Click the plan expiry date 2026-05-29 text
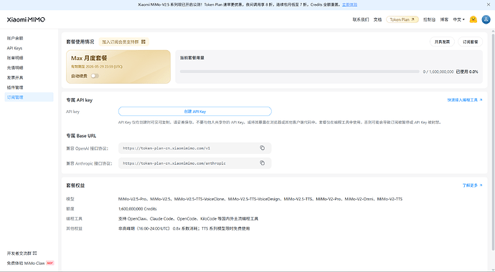495x272 pixels. [97, 67]
